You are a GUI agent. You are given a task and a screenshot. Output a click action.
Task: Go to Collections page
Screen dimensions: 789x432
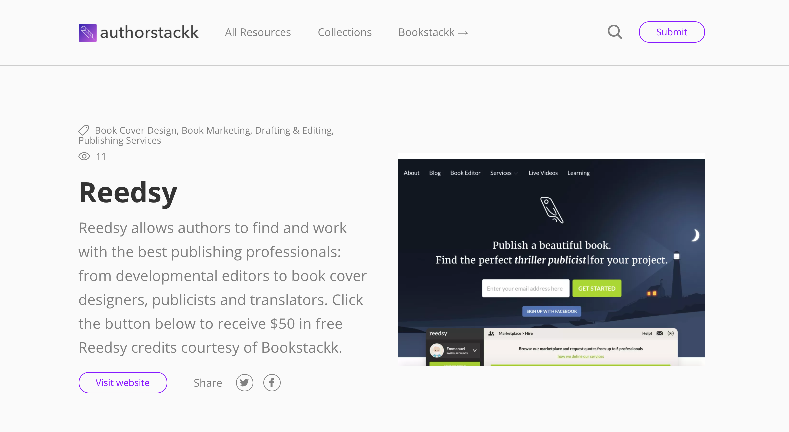tap(345, 32)
